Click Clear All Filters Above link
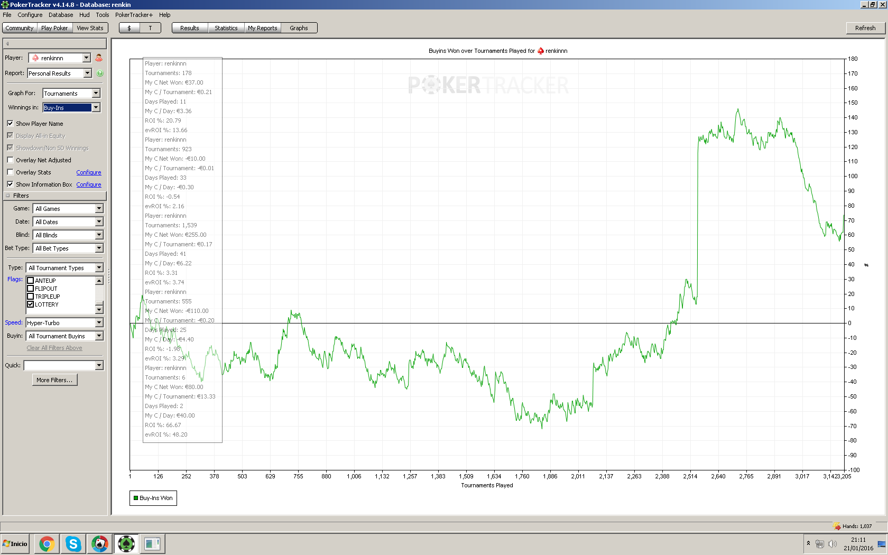 [54, 348]
